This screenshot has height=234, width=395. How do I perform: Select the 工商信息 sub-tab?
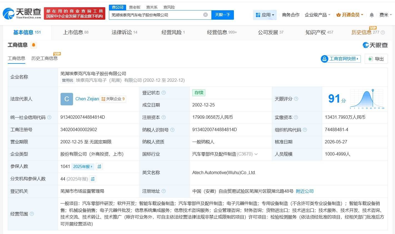(16, 58)
